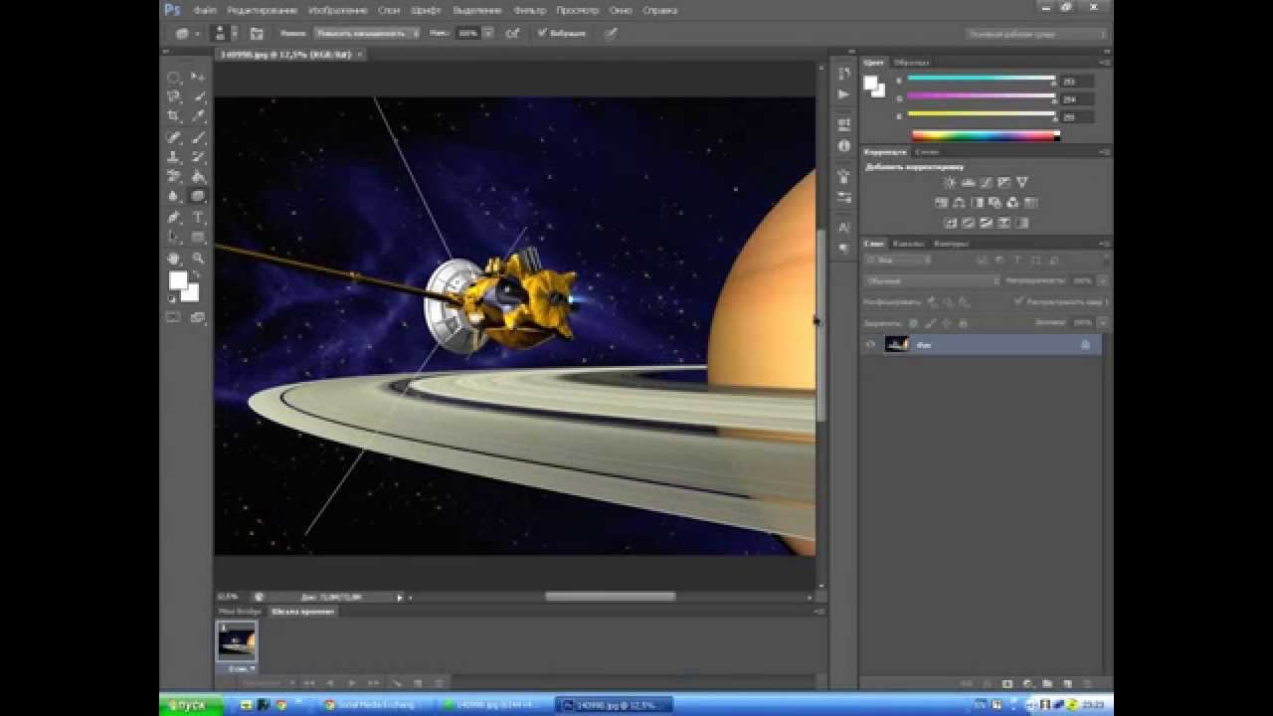
Task: Open the History panel icon
Action: click(844, 74)
